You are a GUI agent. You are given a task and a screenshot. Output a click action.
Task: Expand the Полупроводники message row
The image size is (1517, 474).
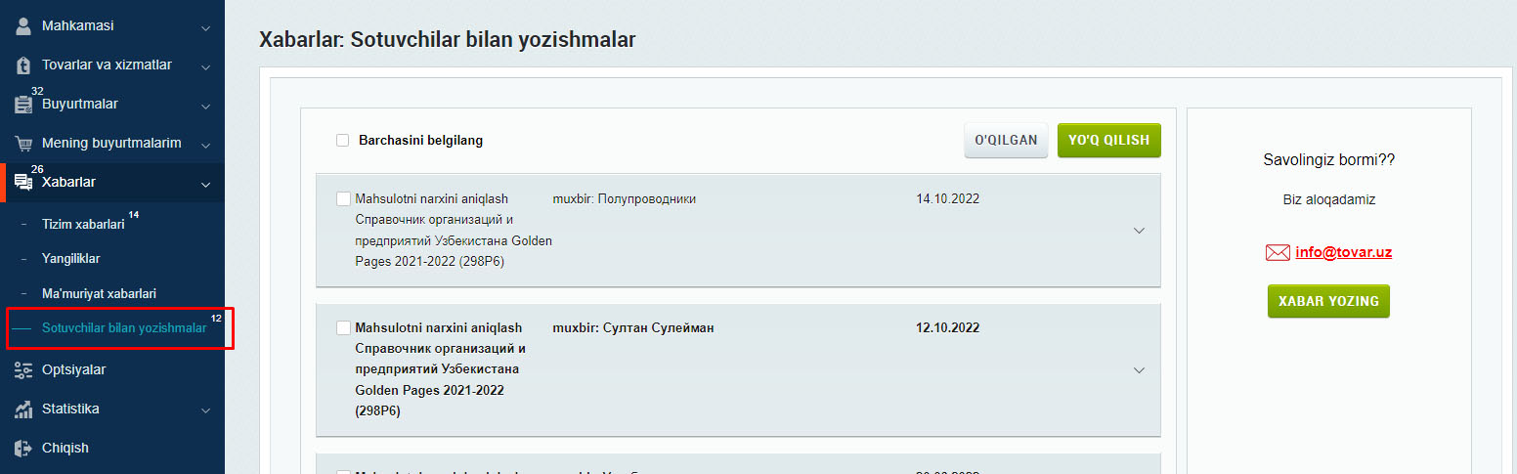pos(1138,231)
